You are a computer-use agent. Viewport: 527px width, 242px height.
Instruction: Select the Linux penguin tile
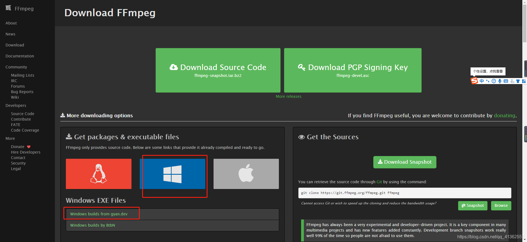tap(99, 174)
